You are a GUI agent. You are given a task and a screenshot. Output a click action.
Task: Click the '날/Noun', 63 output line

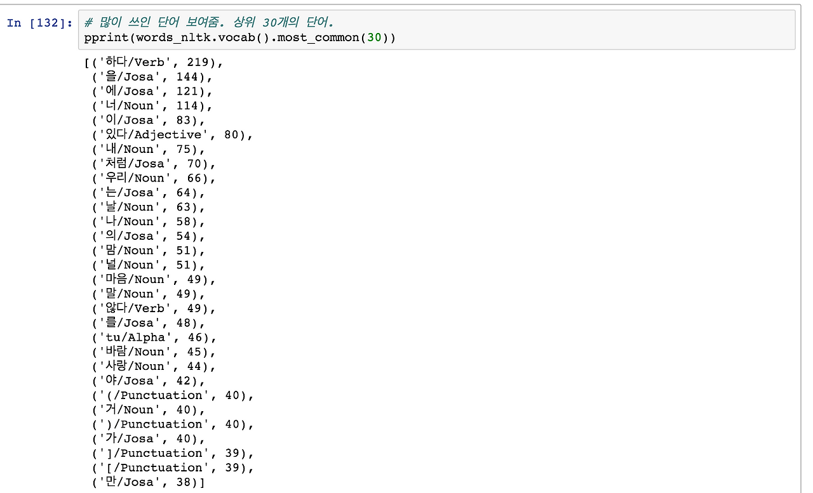[x=149, y=207]
